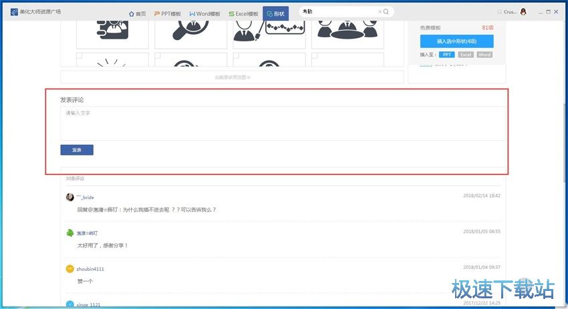The image size is (568, 309).
Task: Click comment beginning 回复@漁濤☆飾玎
Action: (x=147, y=210)
